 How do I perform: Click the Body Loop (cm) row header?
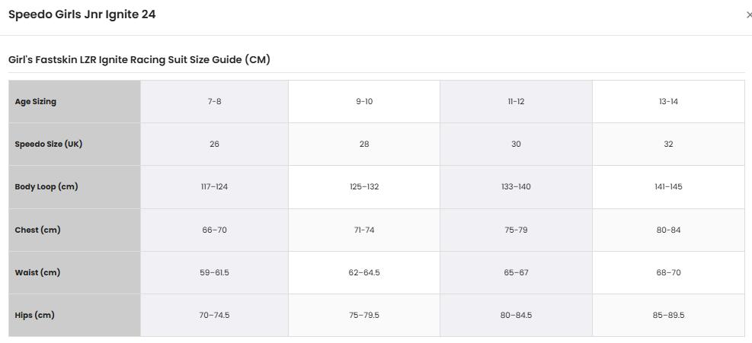(75, 187)
